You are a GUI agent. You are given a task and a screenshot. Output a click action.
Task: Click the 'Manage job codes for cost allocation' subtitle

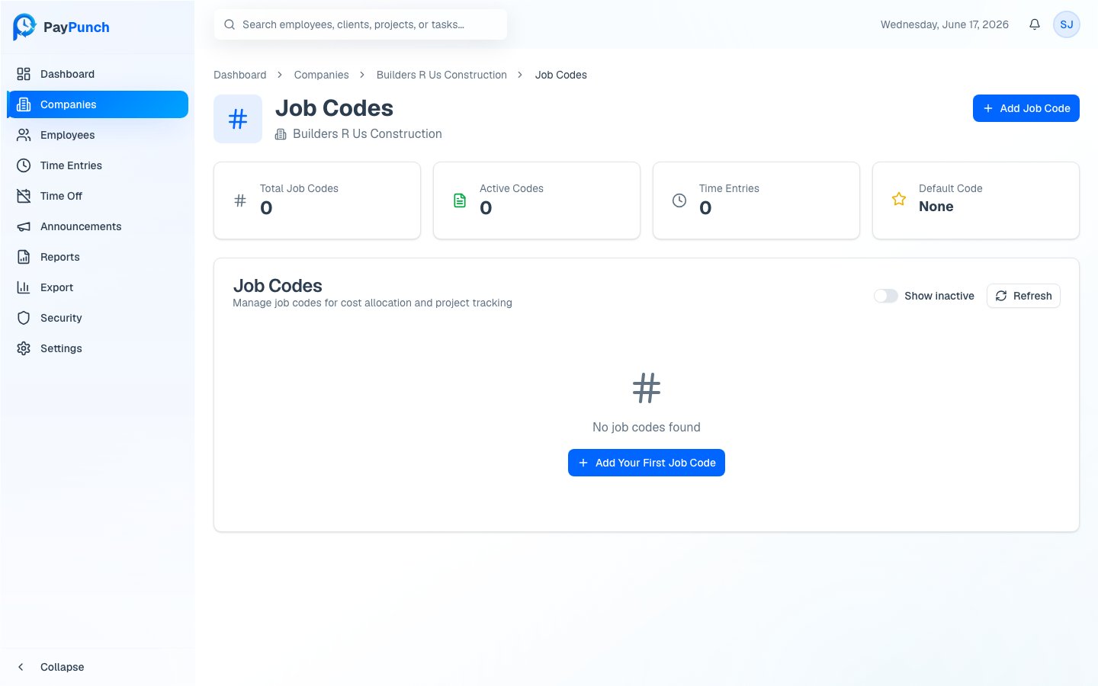(x=372, y=303)
